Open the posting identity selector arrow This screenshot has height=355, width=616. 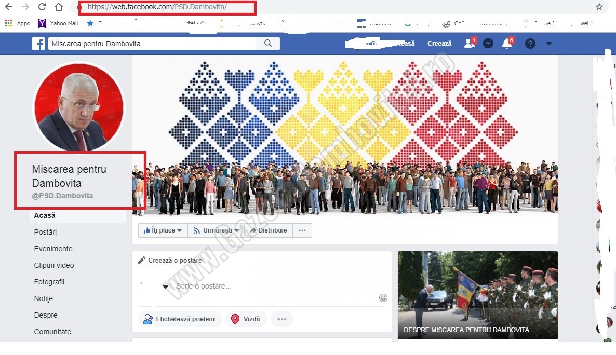pyautogui.click(x=166, y=286)
